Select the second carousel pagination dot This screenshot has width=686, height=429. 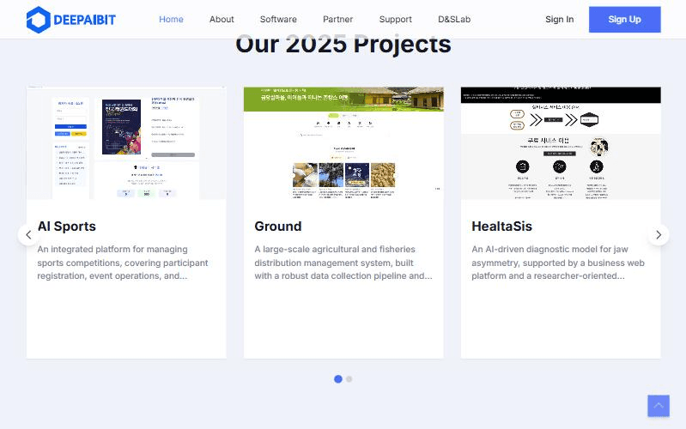click(x=349, y=379)
